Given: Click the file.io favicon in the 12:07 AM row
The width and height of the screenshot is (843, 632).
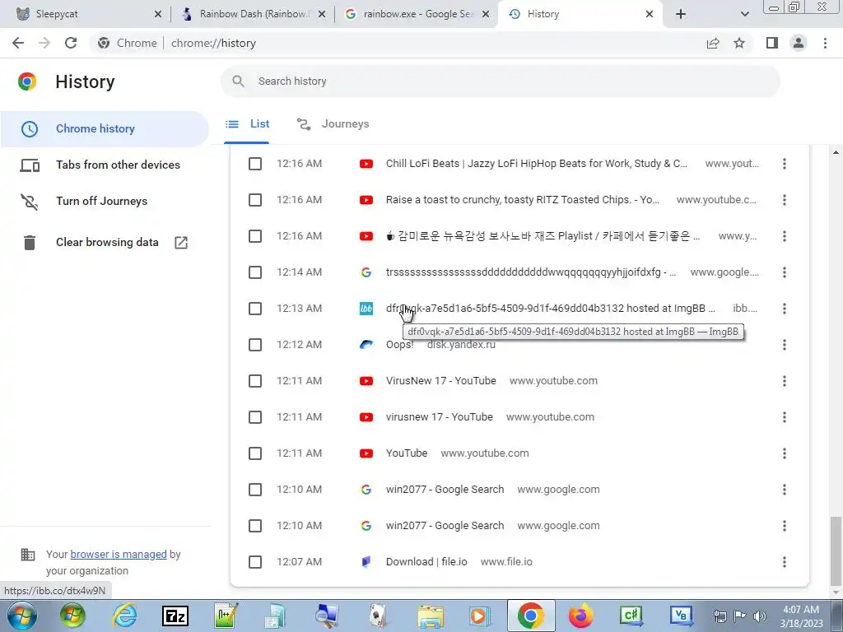Looking at the screenshot, I should click(x=366, y=562).
